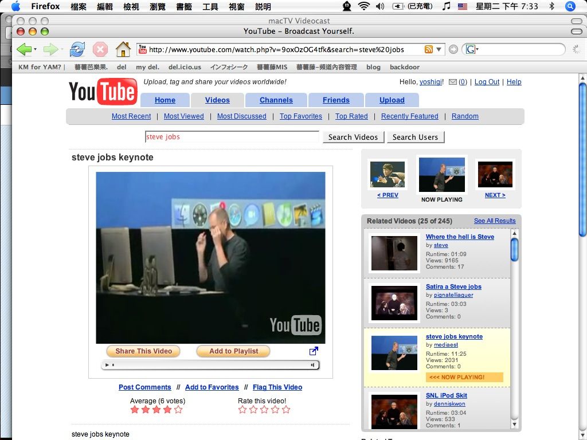Switch to the Friends tab
The image size is (587, 440).
pos(336,100)
